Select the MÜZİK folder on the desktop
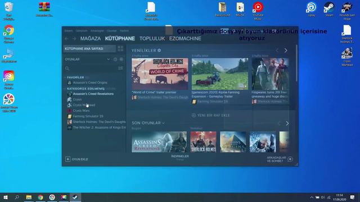The height and width of the screenshot is (202, 360). [x=240, y=10]
